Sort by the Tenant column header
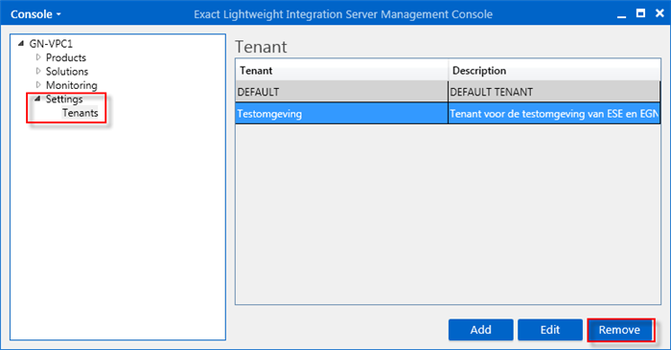 341,71
